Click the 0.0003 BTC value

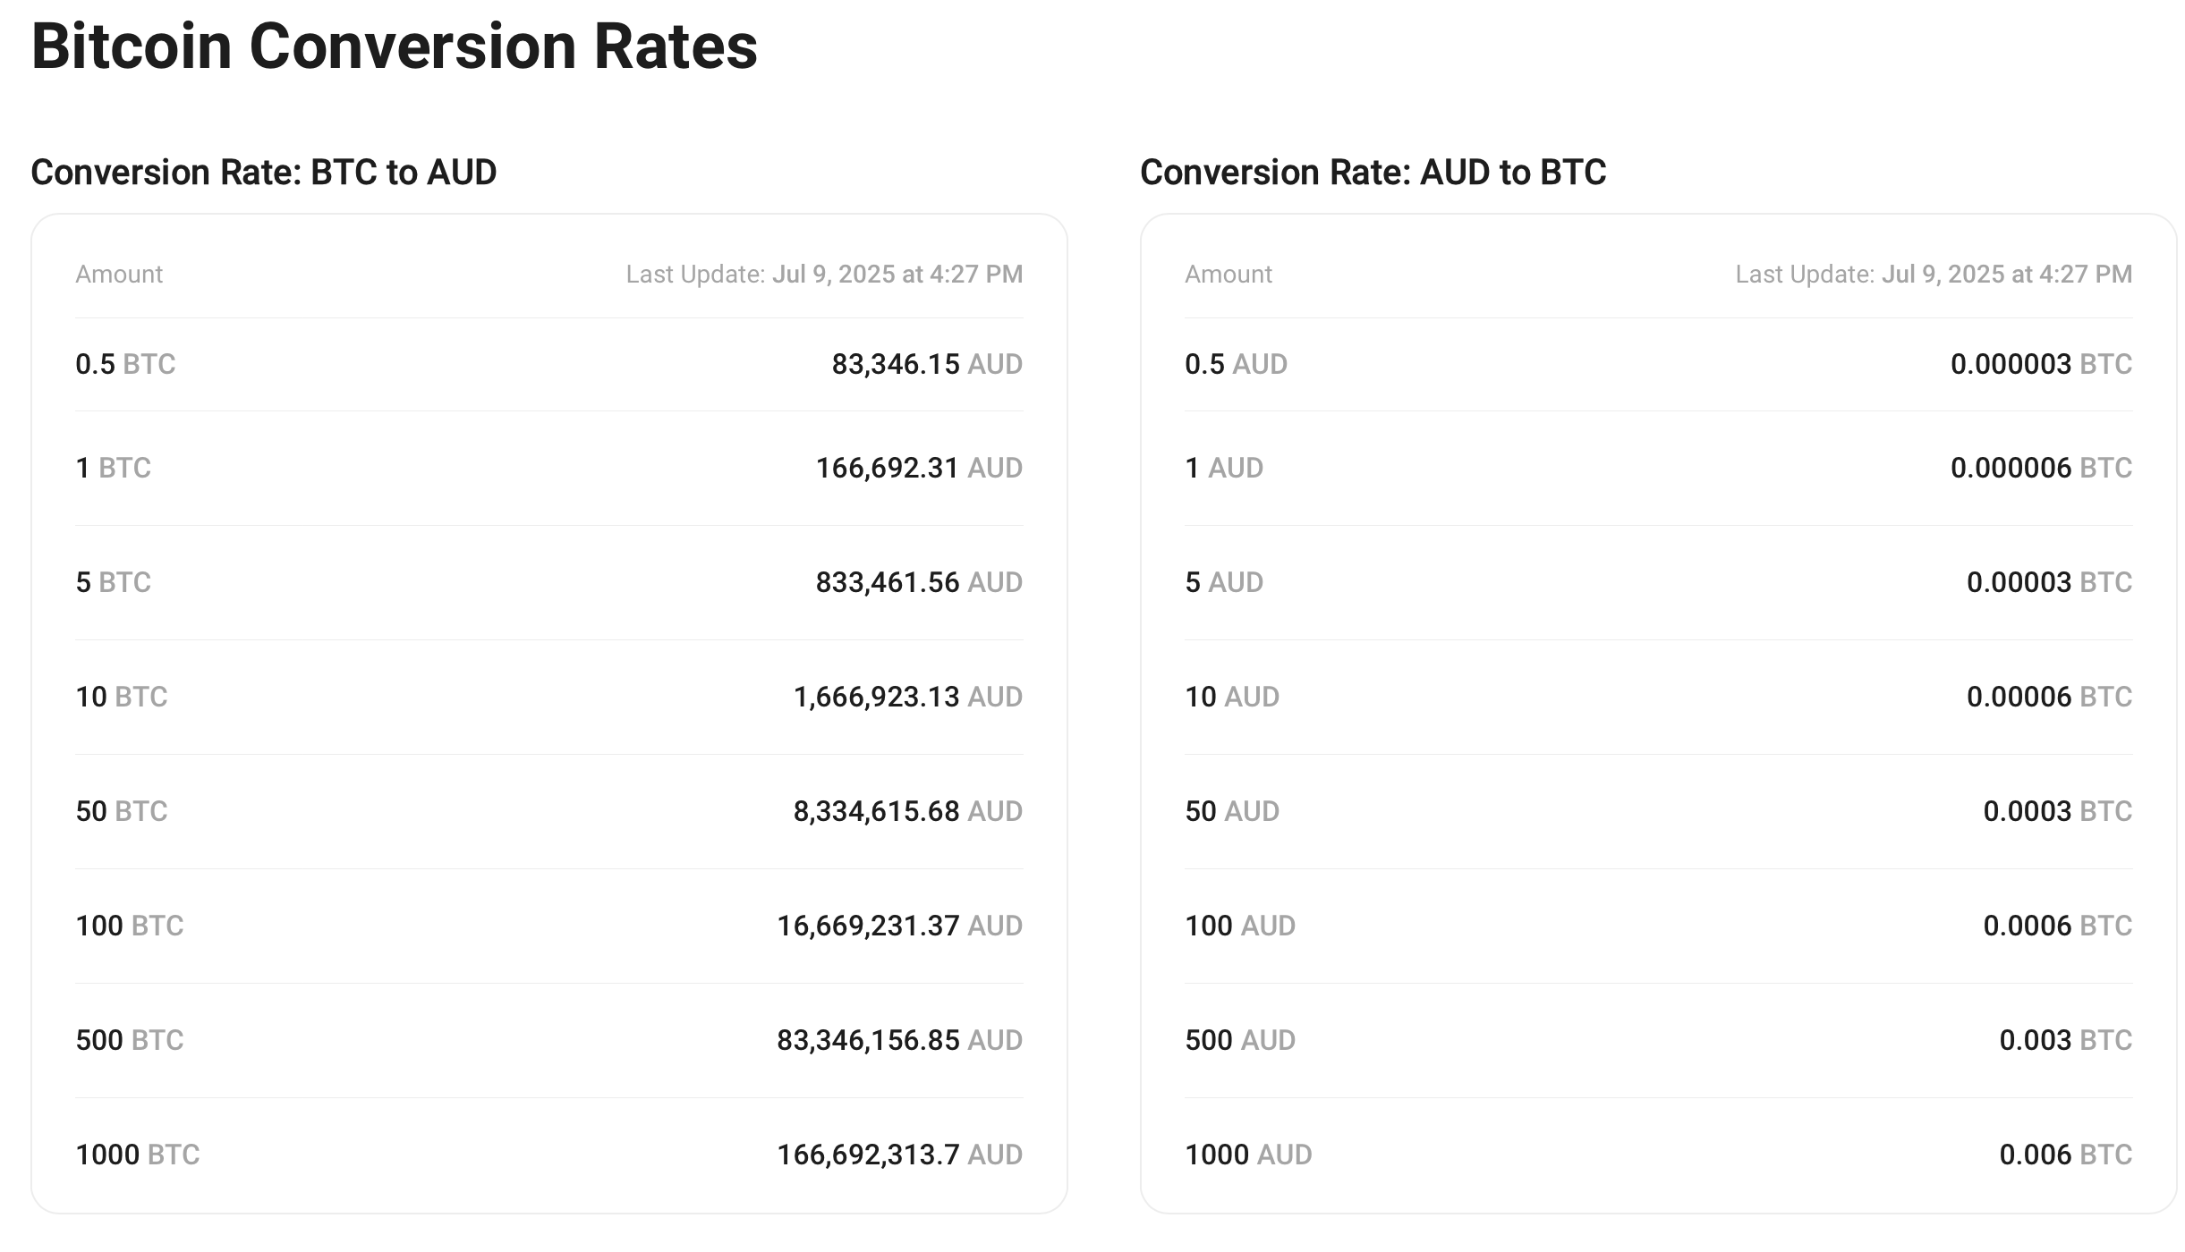tap(2057, 811)
